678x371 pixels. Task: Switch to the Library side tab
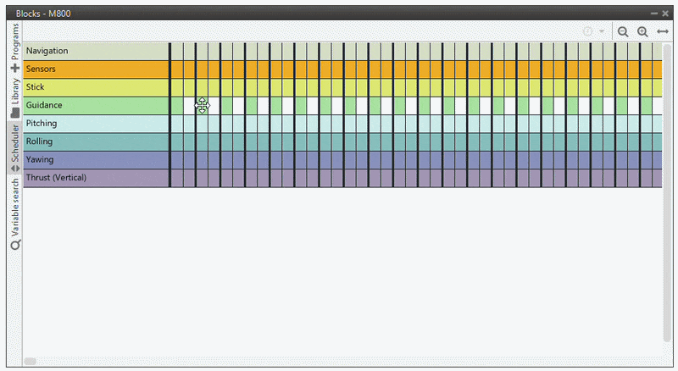[14, 97]
